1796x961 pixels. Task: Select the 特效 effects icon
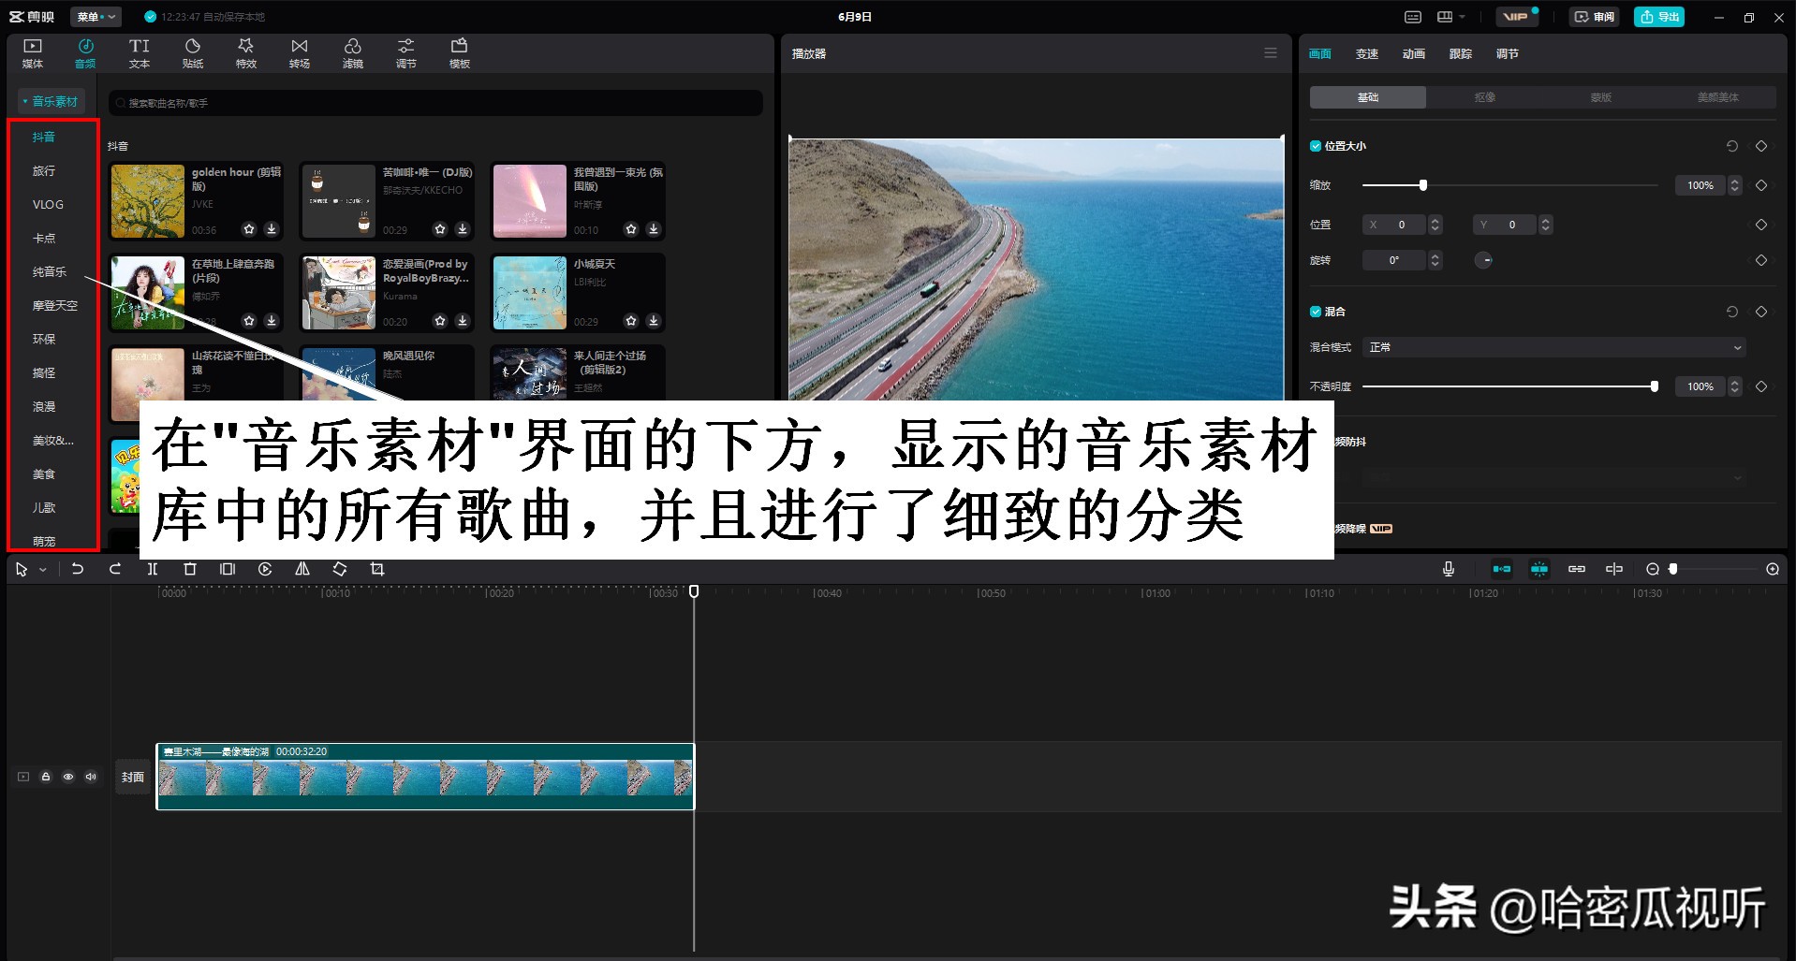[x=246, y=51]
